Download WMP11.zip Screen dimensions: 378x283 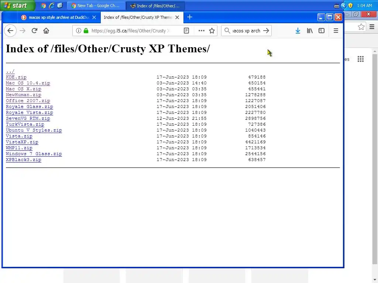click(x=19, y=148)
